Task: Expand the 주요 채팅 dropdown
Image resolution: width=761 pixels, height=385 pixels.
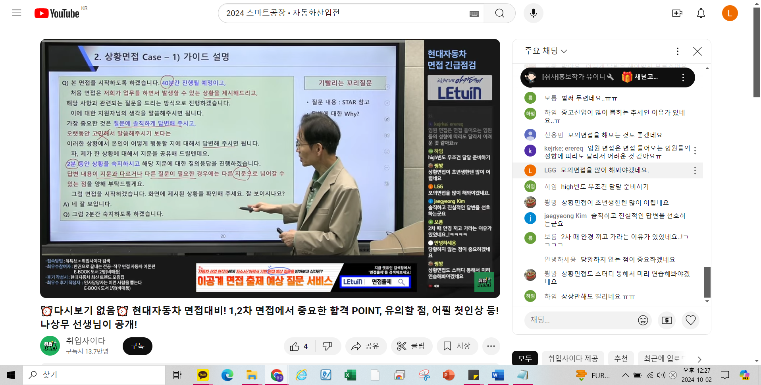Action: click(x=546, y=51)
